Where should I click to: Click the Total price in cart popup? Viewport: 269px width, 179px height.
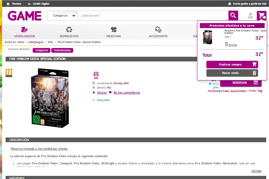point(259,54)
